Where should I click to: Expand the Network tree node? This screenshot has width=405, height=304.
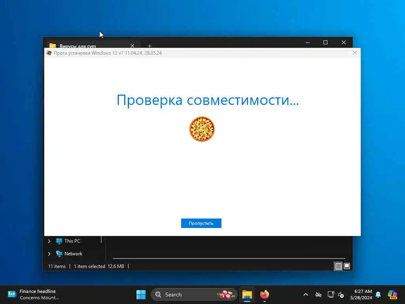coord(49,254)
